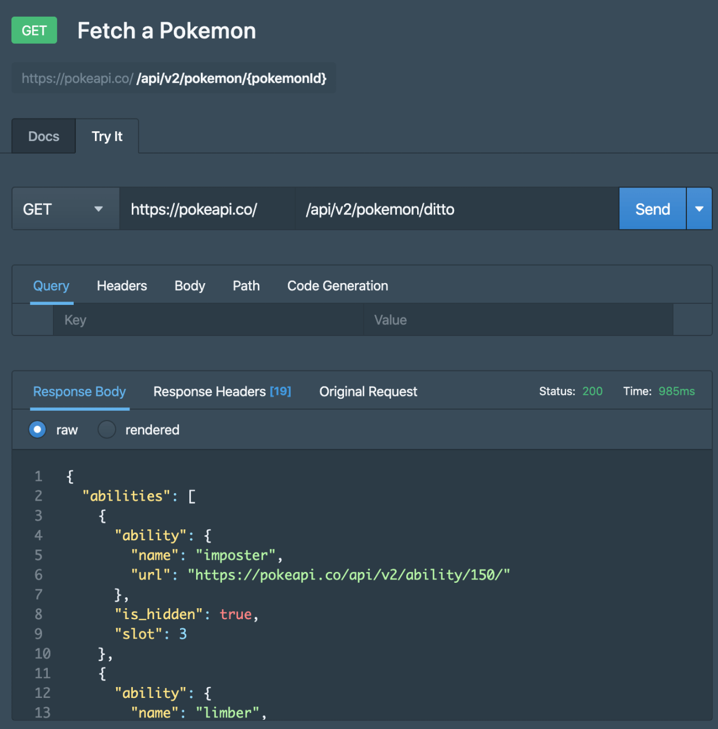Click the 985ms time value
This screenshot has height=729, width=718.
pyautogui.click(x=677, y=391)
